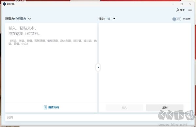
Task: Click into the source text input area
Action: (x=51, y=63)
